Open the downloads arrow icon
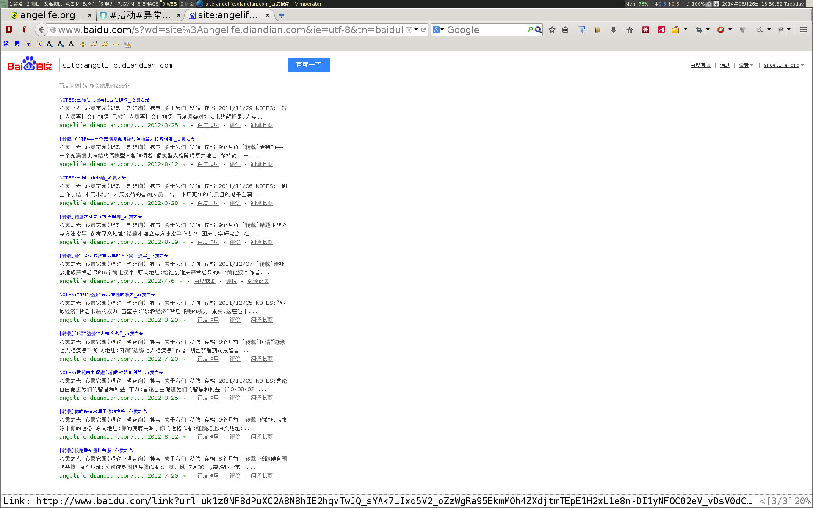The image size is (813, 508). pyautogui.click(x=613, y=30)
